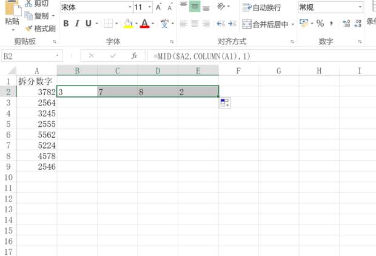Toggle underline formatting with the U icon
The image size is (376, 256).
[x=89, y=24]
